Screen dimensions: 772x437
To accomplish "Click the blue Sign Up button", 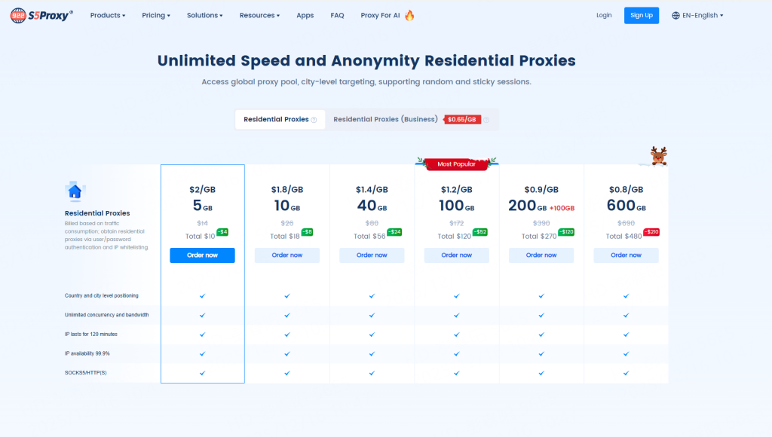I will click(x=641, y=15).
